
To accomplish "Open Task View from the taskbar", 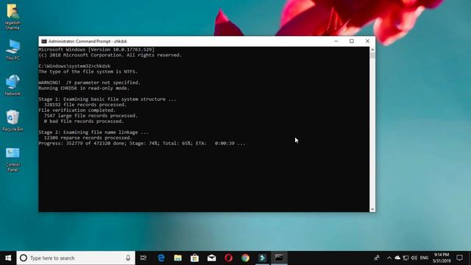I will pyautogui.click(x=144, y=258).
